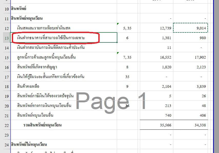Image resolution: width=219 pixels, height=153 pixels.
Task: Select the 'สินทรัพย์หมุนเวียน' heading cell in row 11
Action: point(64,18)
